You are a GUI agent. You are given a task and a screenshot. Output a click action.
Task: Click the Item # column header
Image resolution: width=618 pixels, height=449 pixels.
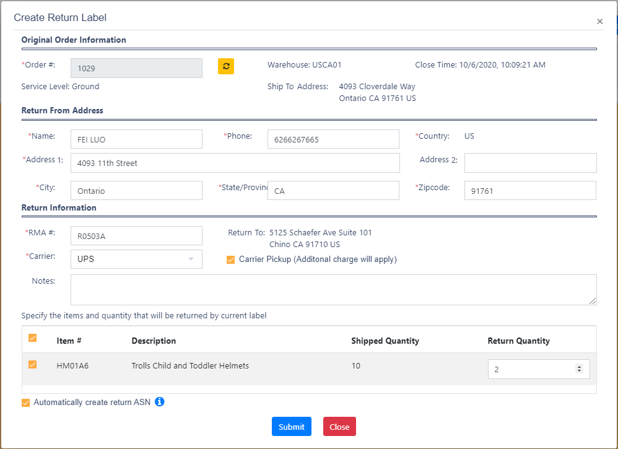pos(69,341)
